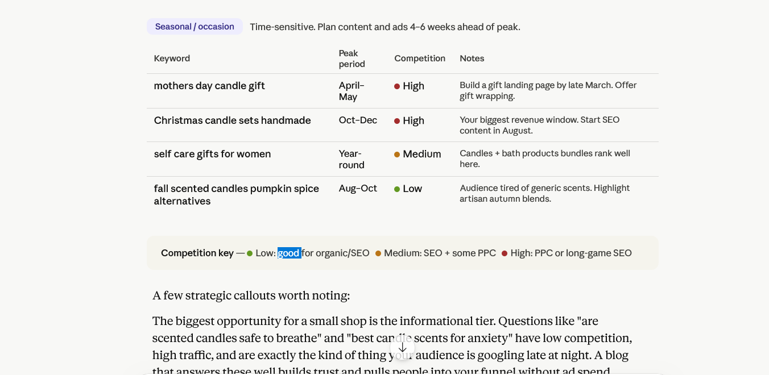Screen dimensions: 769x375
Task: Click the orange Medium dot in the competition key
Action: (378, 253)
